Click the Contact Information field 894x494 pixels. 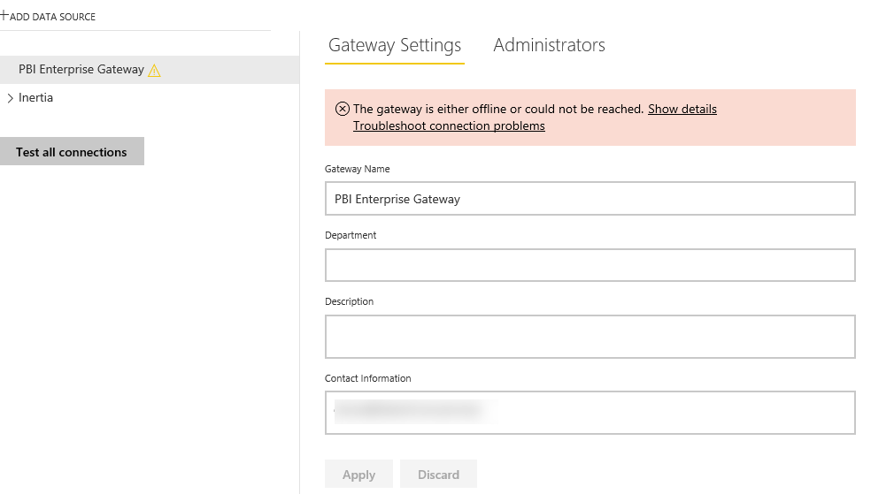pyautogui.click(x=590, y=413)
